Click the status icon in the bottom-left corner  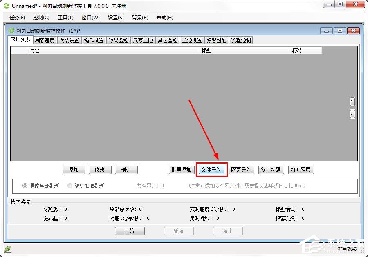(x=7, y=248)
